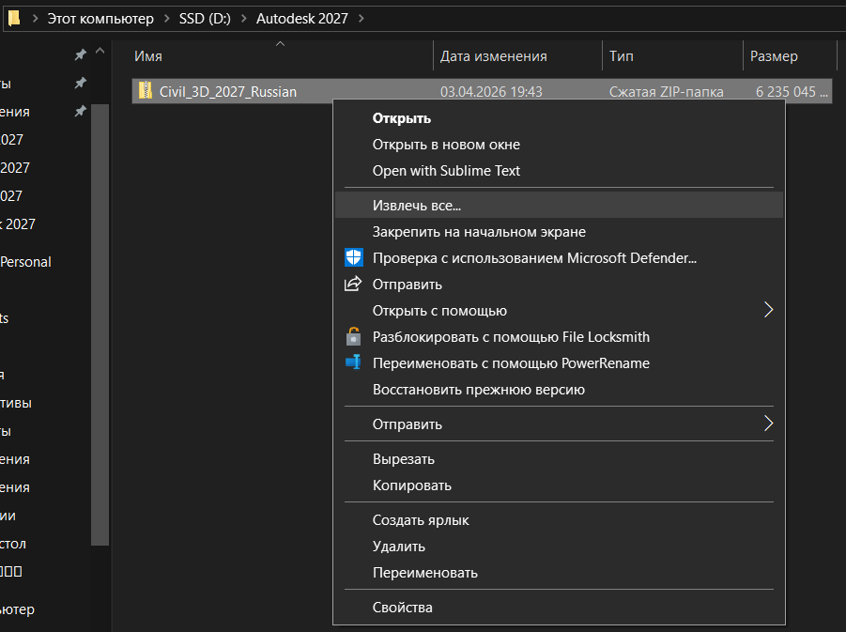Sort by the Тип column header
The image size is (846, 632).
[621, 56]
